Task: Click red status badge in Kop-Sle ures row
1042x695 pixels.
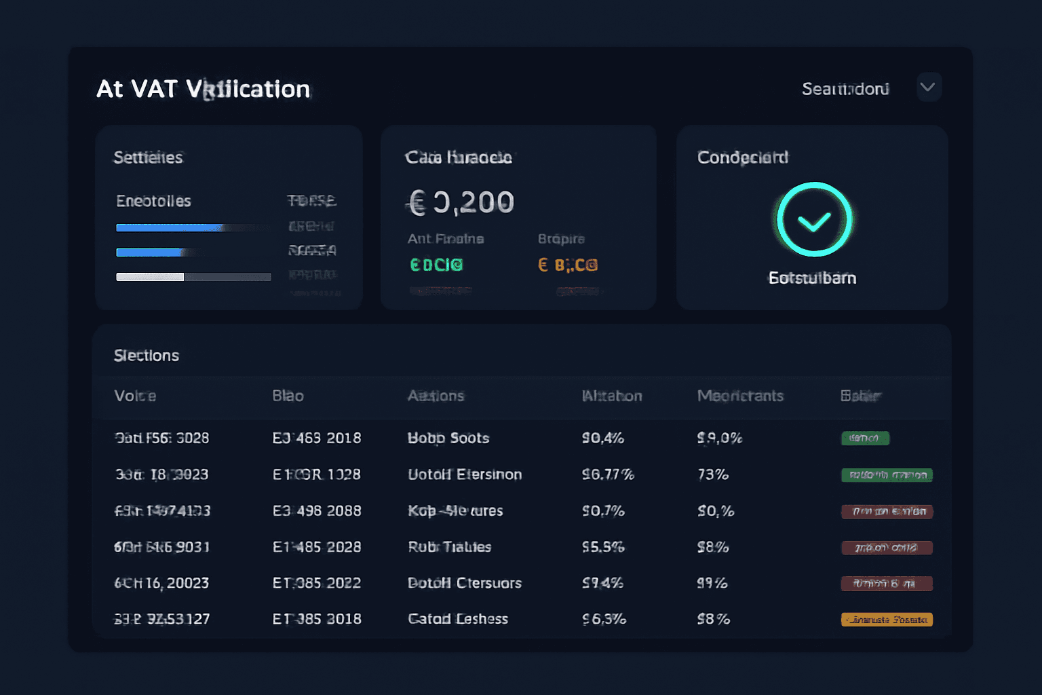Action: click(x=887, y=511)
